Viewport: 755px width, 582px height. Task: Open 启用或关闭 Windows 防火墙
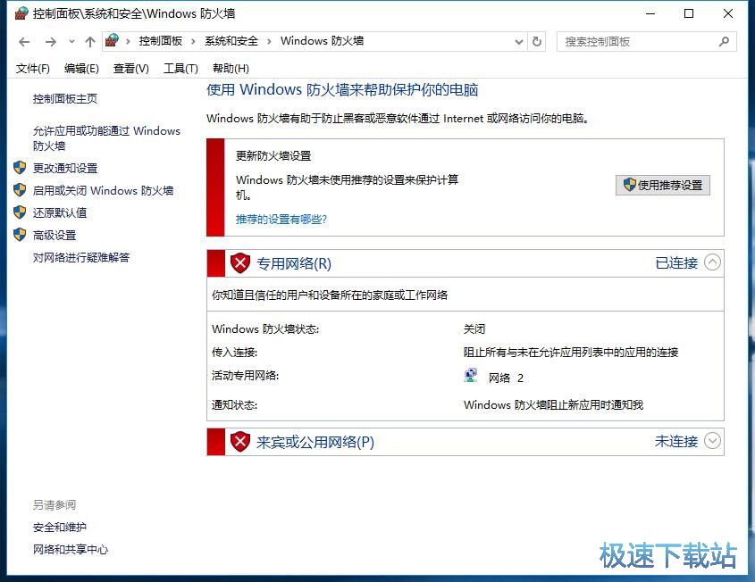pos(103,190)
